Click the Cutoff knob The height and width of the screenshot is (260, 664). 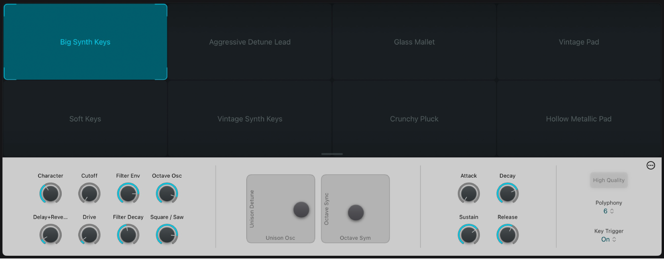tap(89, 193)
